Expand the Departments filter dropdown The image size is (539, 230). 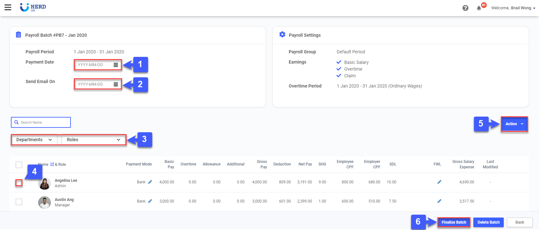coord(34,140)
